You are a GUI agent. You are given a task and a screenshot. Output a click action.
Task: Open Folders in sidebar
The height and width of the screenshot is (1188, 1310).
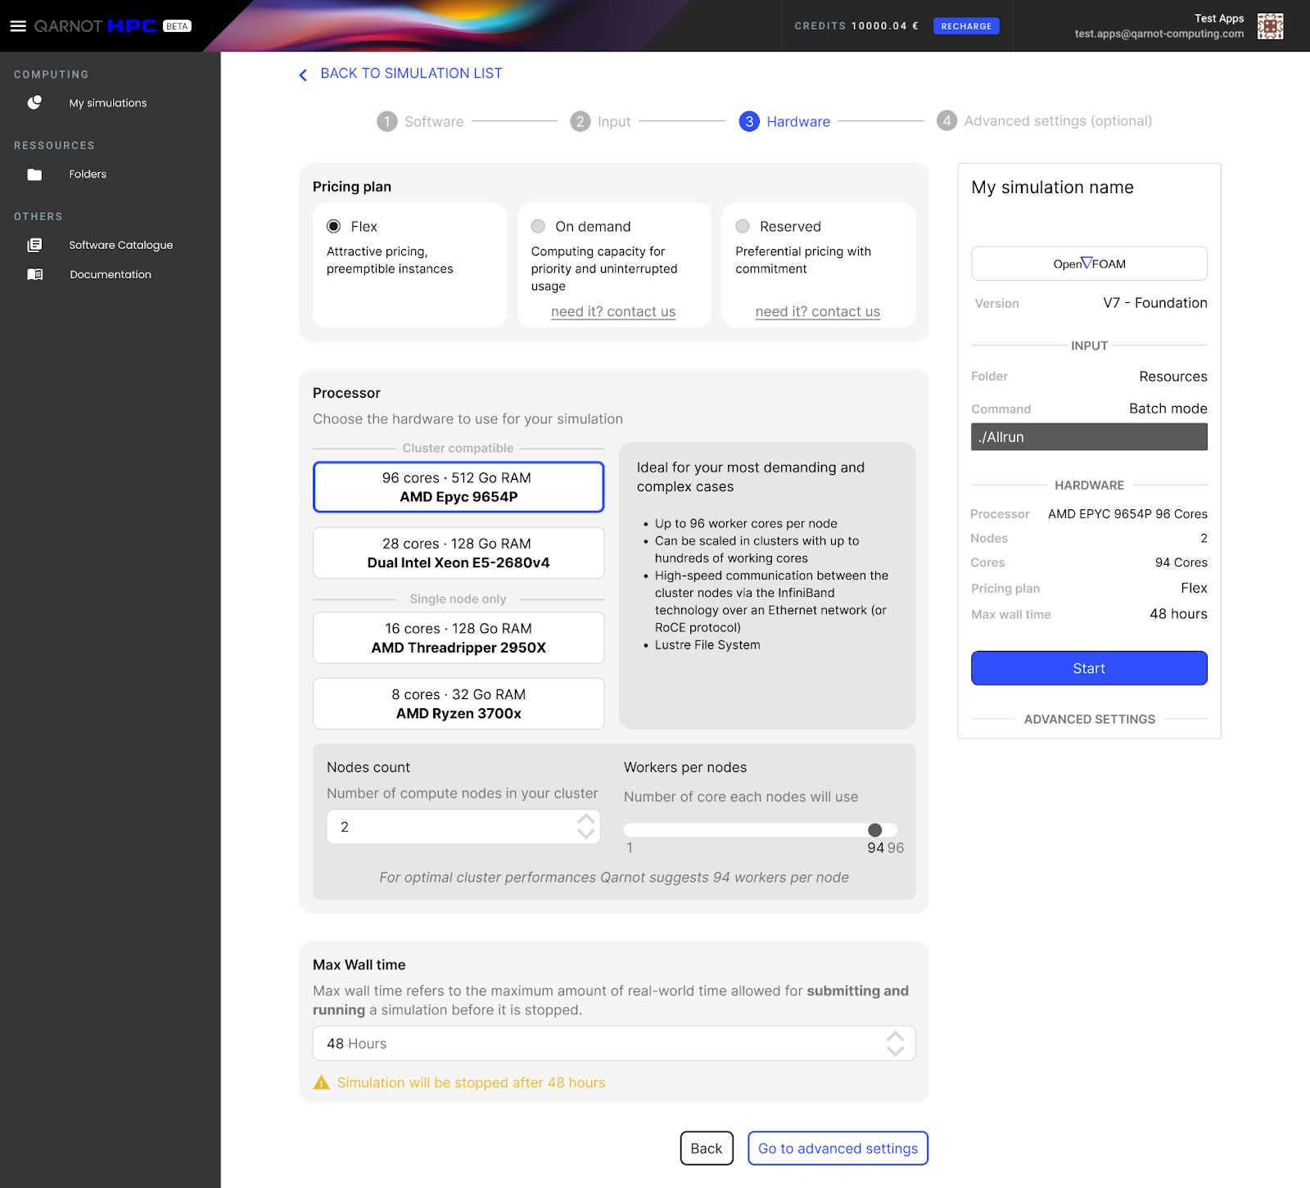tap(88, 174)
